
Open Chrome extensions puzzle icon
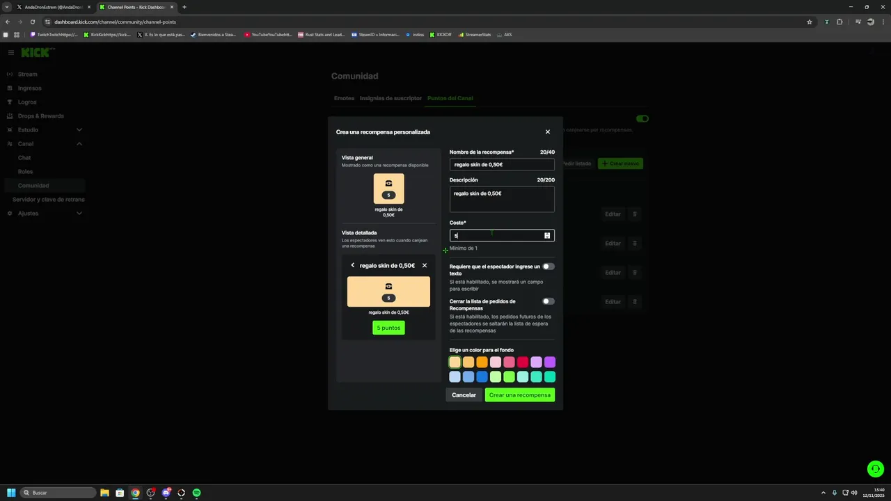[x=839, y=22]
